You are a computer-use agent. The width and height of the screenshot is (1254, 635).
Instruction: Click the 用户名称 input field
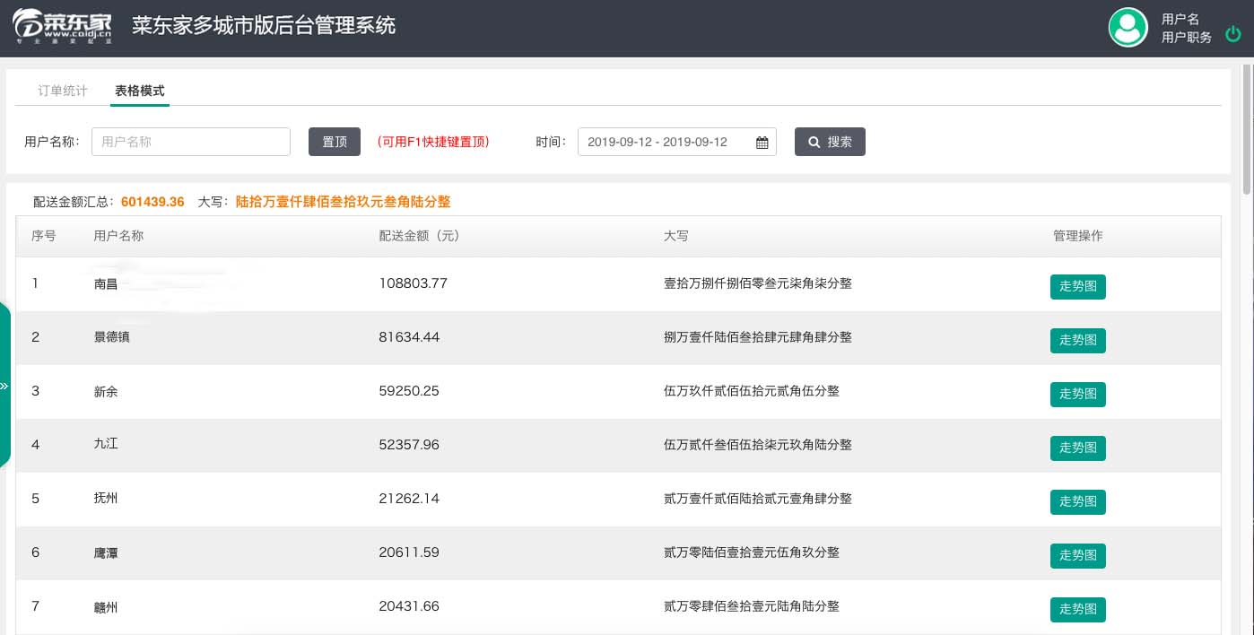click(x=191, y=142)
